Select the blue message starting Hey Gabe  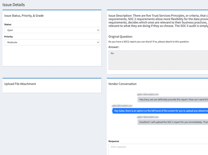coord(160,111)
